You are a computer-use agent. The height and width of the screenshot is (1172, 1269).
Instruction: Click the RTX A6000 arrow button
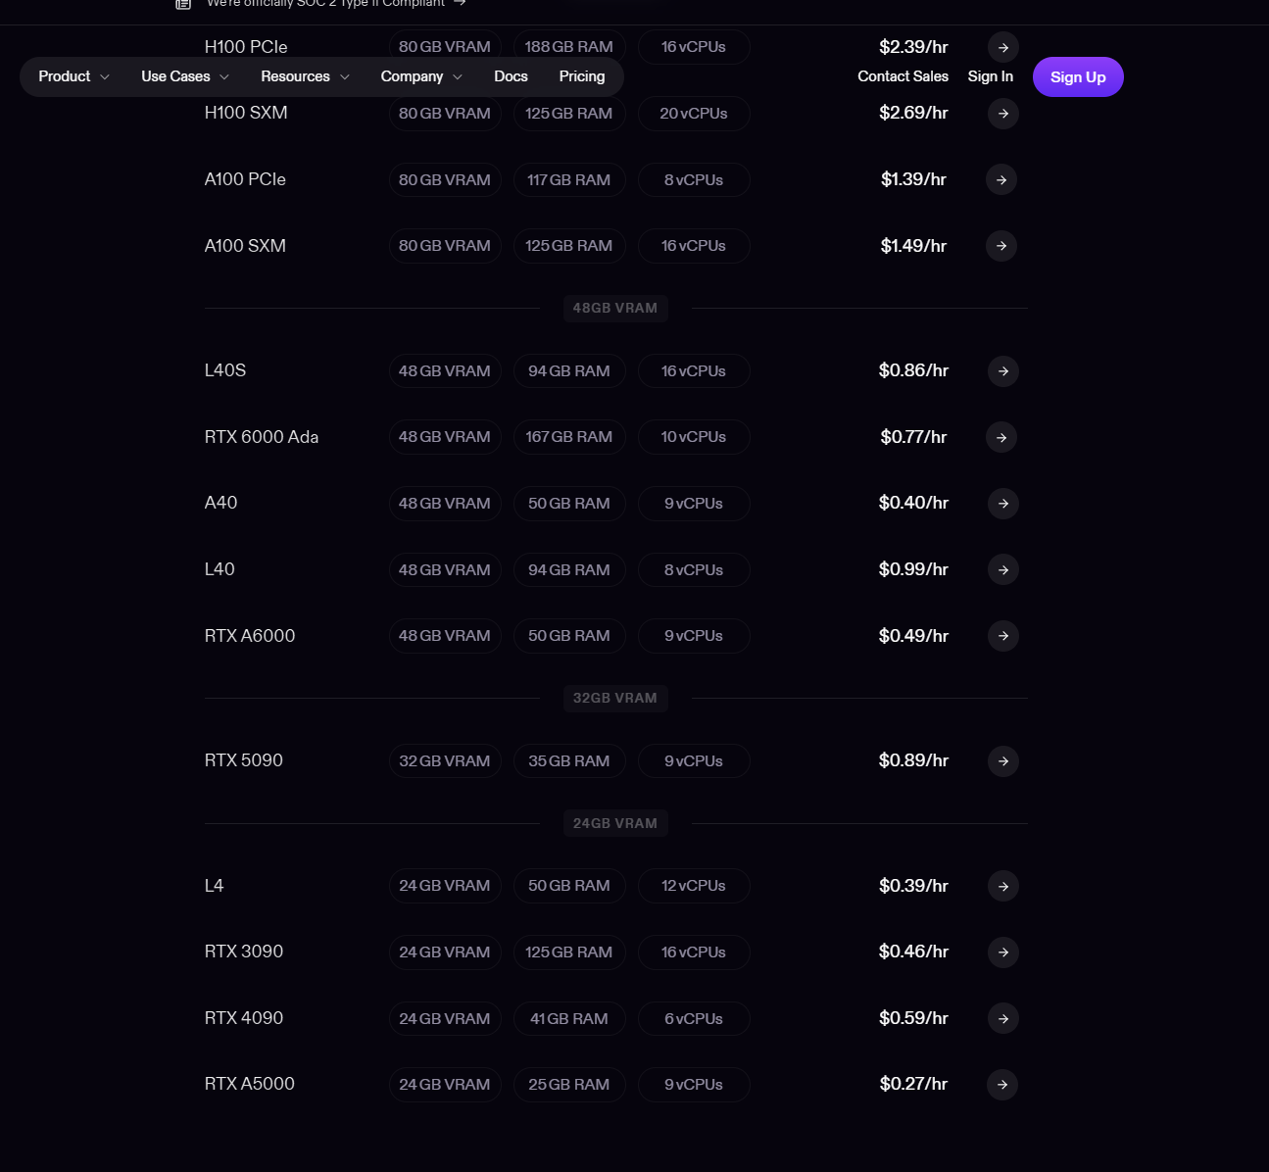[1002, 636]
